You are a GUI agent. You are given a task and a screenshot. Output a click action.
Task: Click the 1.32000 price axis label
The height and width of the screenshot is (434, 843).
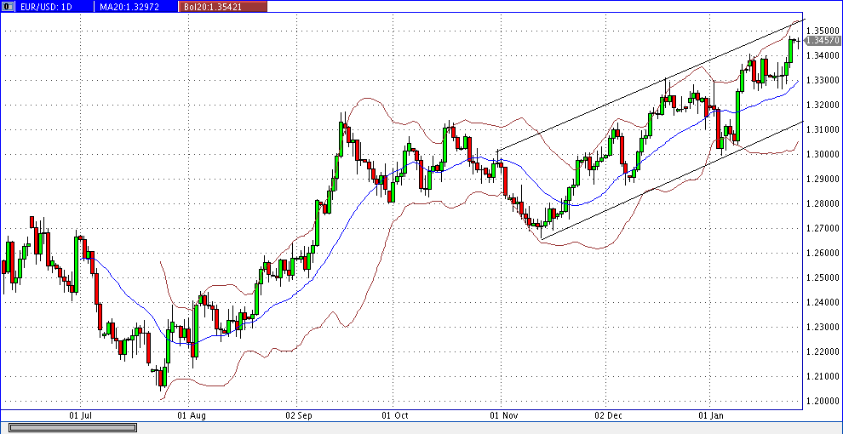pyautogui.click(x=822, y=105)
